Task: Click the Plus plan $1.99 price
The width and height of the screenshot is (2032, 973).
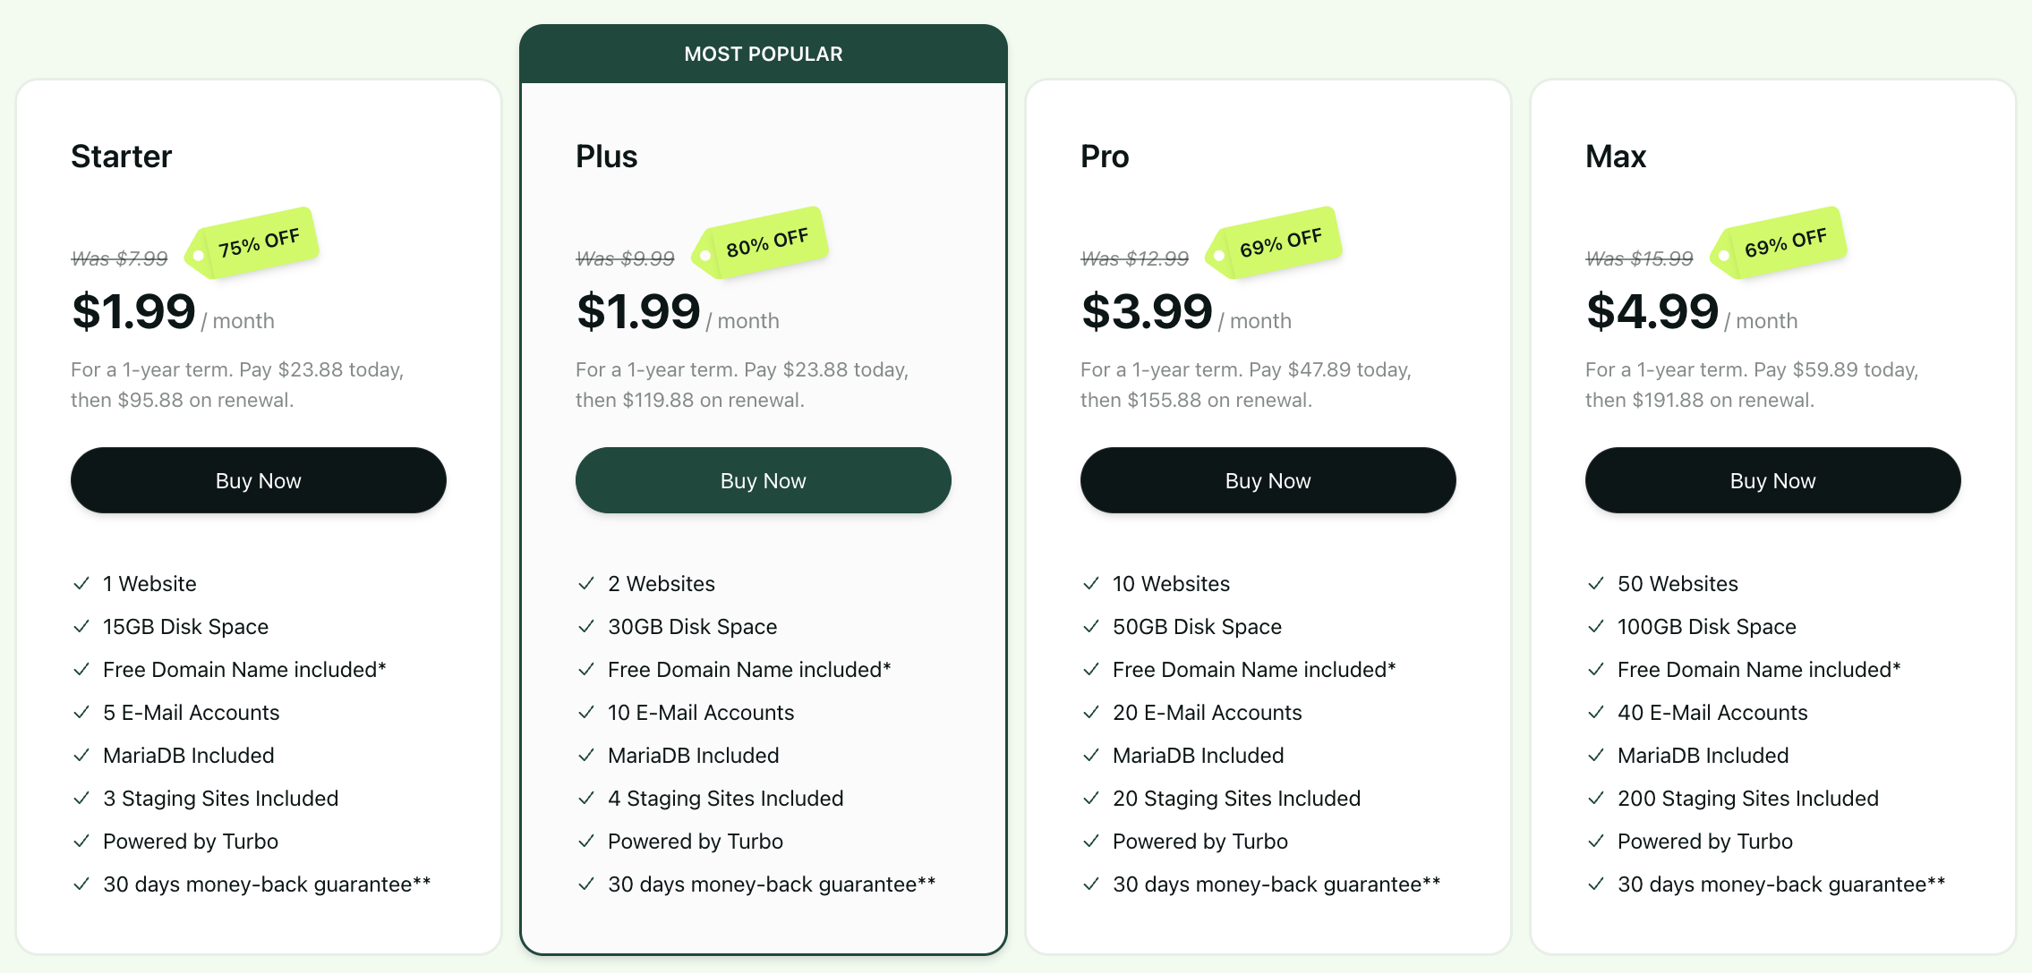Action: click(638, 311)
